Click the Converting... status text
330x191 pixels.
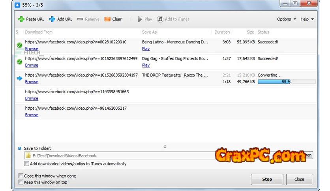[x=269, y=75]
